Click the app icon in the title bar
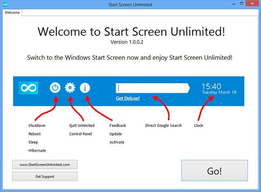This screenshot has width=261, height=192. click(x=5, y=4)
